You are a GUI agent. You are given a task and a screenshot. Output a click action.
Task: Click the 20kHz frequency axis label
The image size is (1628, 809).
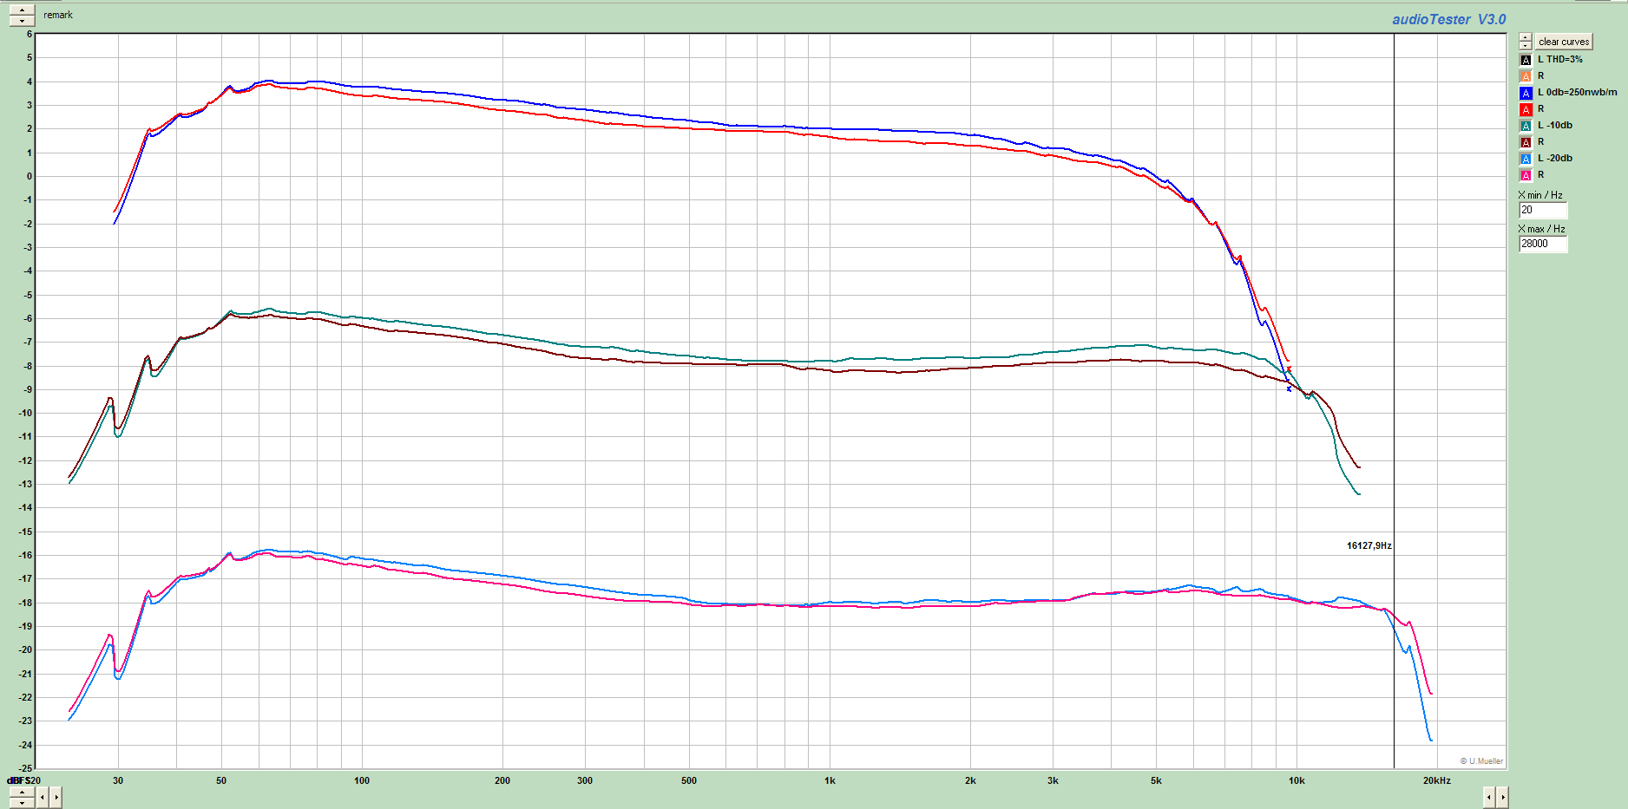coord(1437,780)
